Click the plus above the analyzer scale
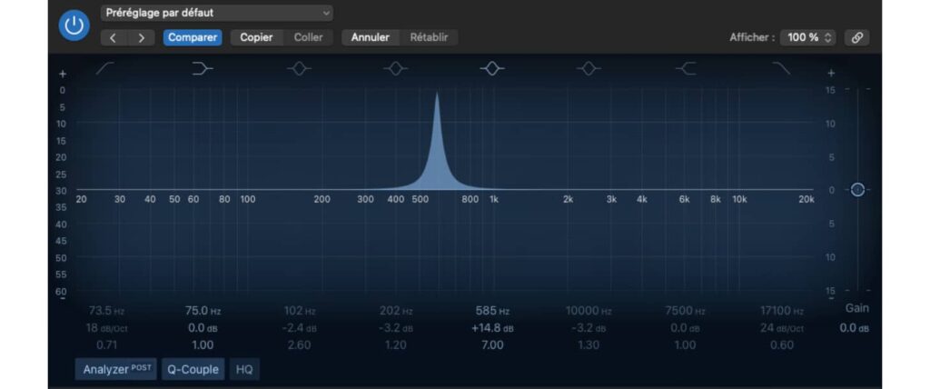 pos(63,75)
